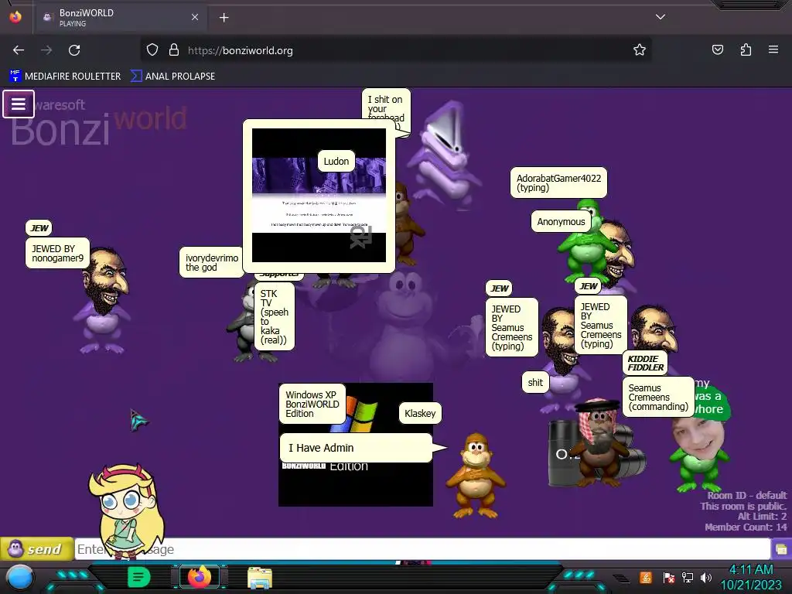
Task: Click the Klaskey name tag
Action: (420, 413)
